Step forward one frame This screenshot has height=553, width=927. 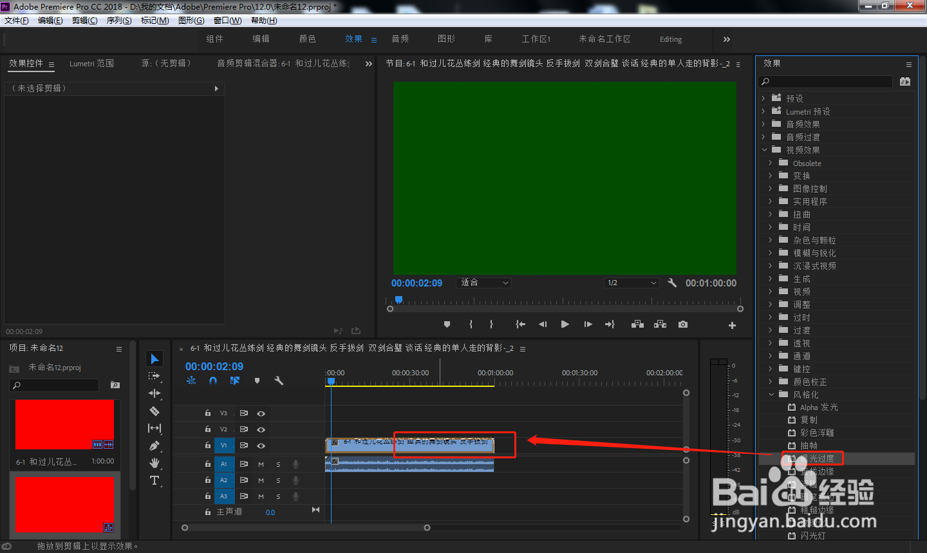tap(588, 324)
